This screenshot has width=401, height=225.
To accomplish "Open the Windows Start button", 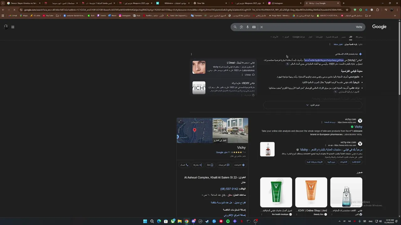I will click(145, 221).
